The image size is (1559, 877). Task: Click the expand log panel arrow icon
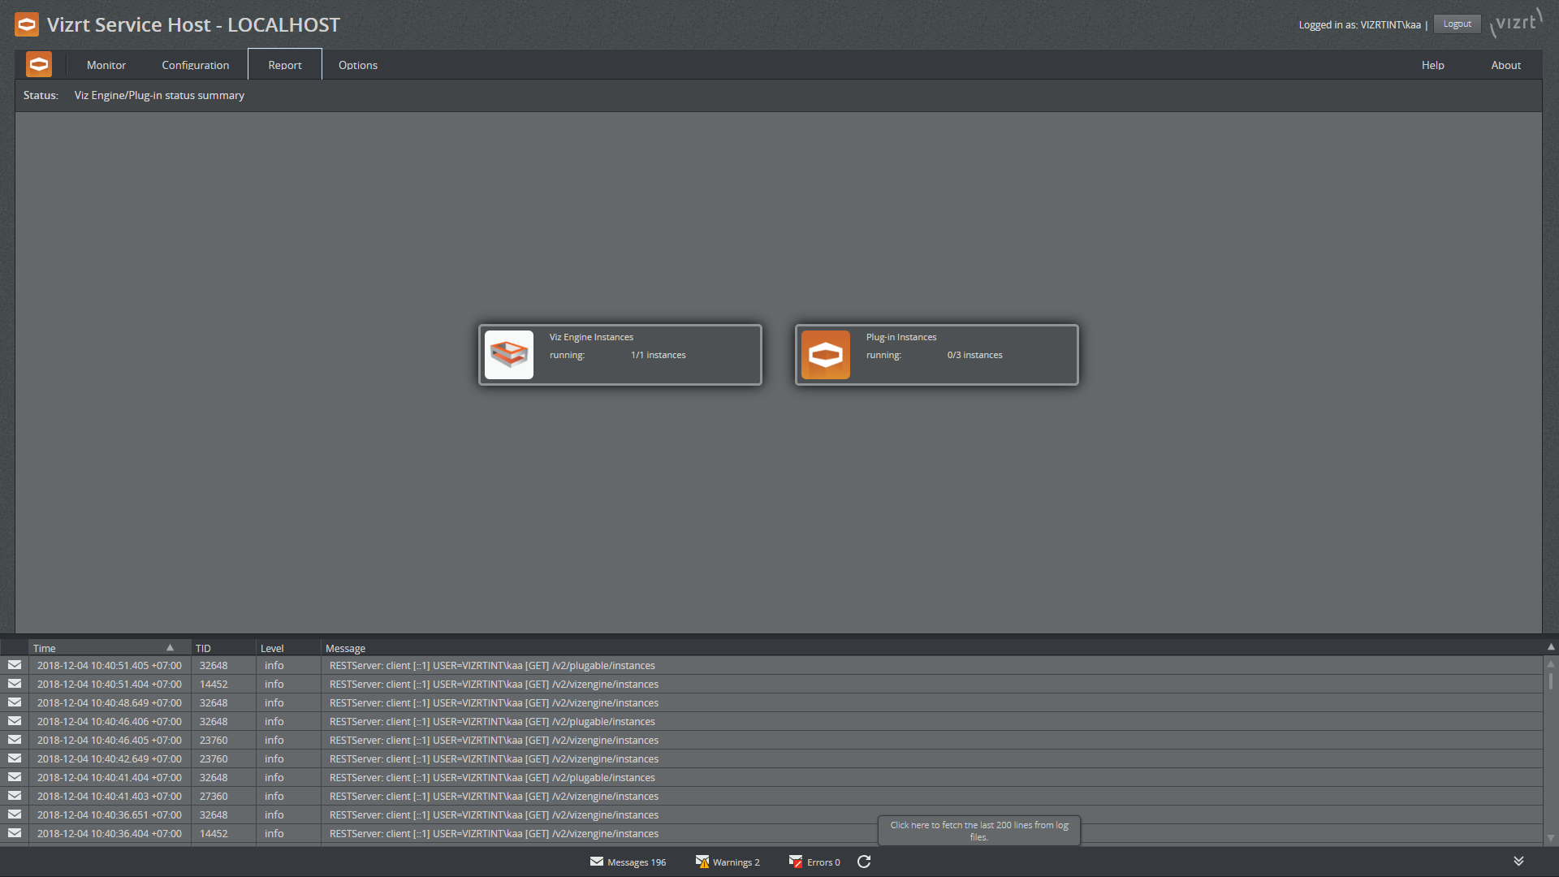[1519, 860]
